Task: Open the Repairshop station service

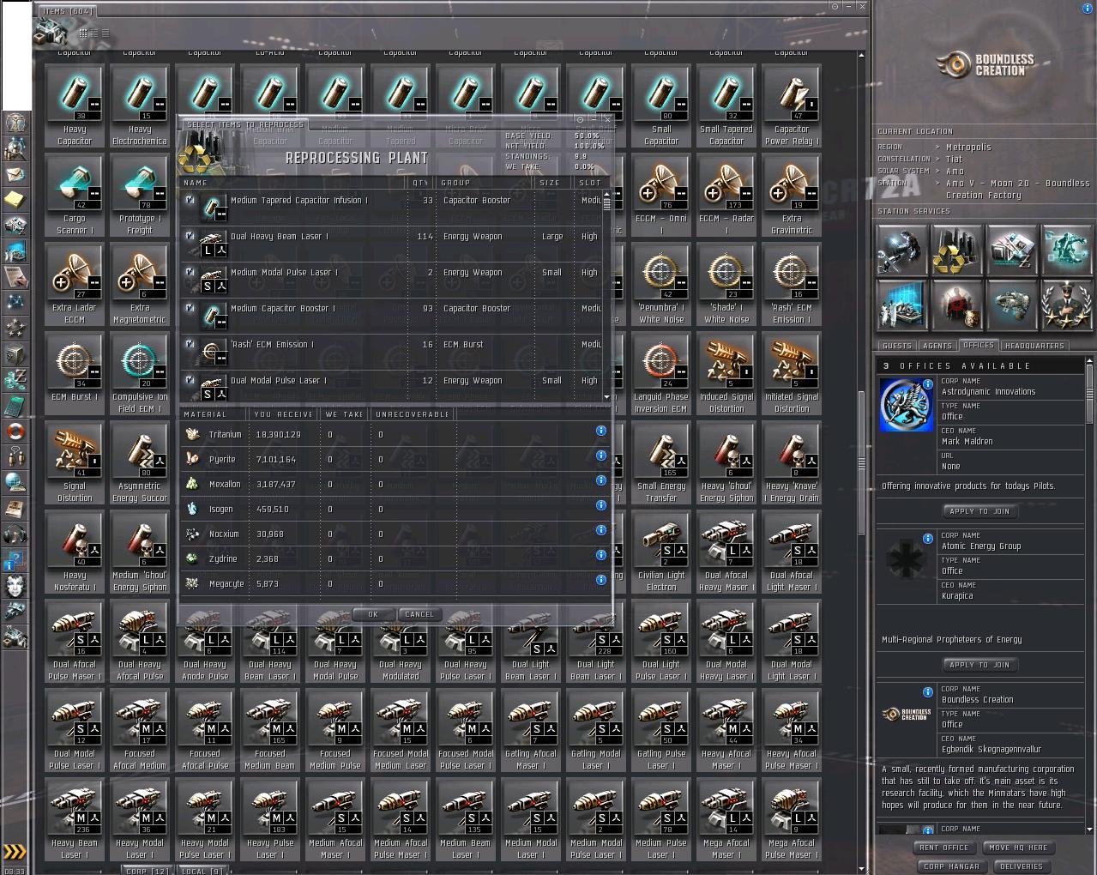Action: (x=902, y=250)
